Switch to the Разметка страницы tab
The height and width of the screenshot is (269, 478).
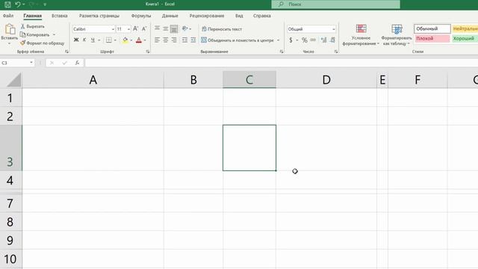(x=99, y=16)
